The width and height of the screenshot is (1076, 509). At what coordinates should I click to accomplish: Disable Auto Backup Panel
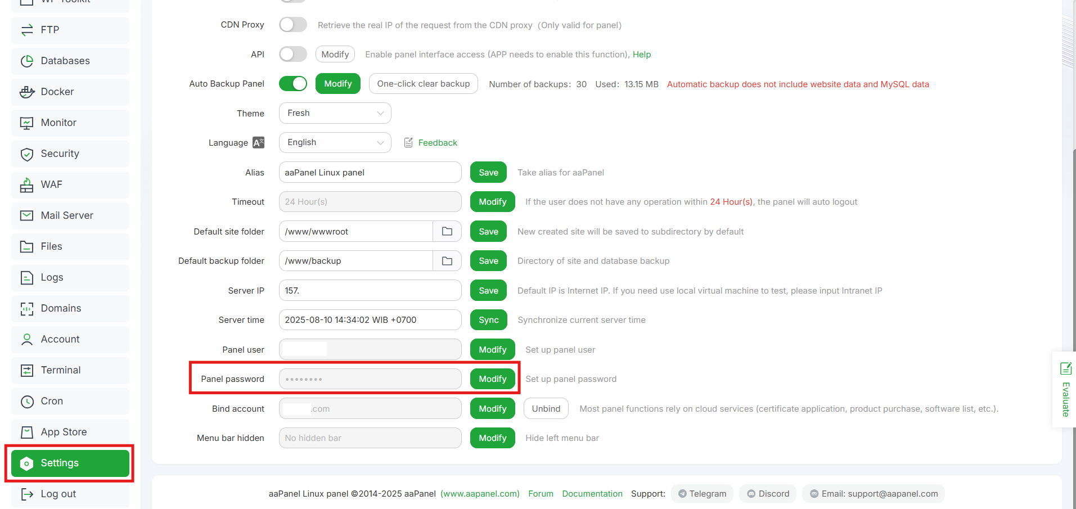coord(292,83)
